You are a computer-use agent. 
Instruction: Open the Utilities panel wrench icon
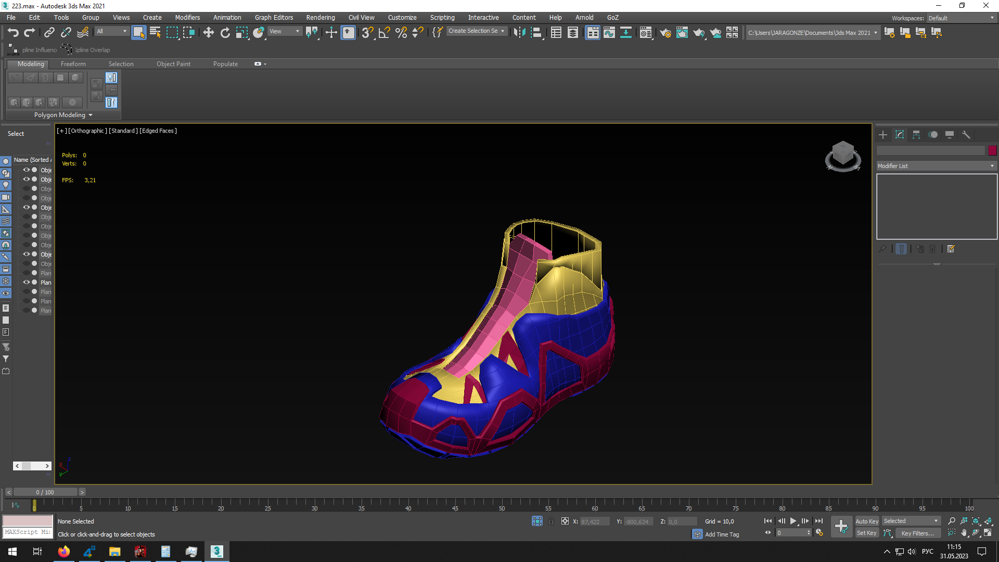point(966,135)
